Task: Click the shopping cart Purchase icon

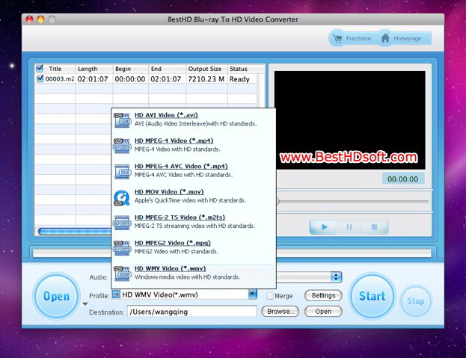Action: (x=337, y=38)
